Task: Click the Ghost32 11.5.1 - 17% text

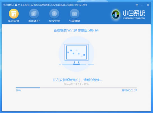Action: (76, 84)
